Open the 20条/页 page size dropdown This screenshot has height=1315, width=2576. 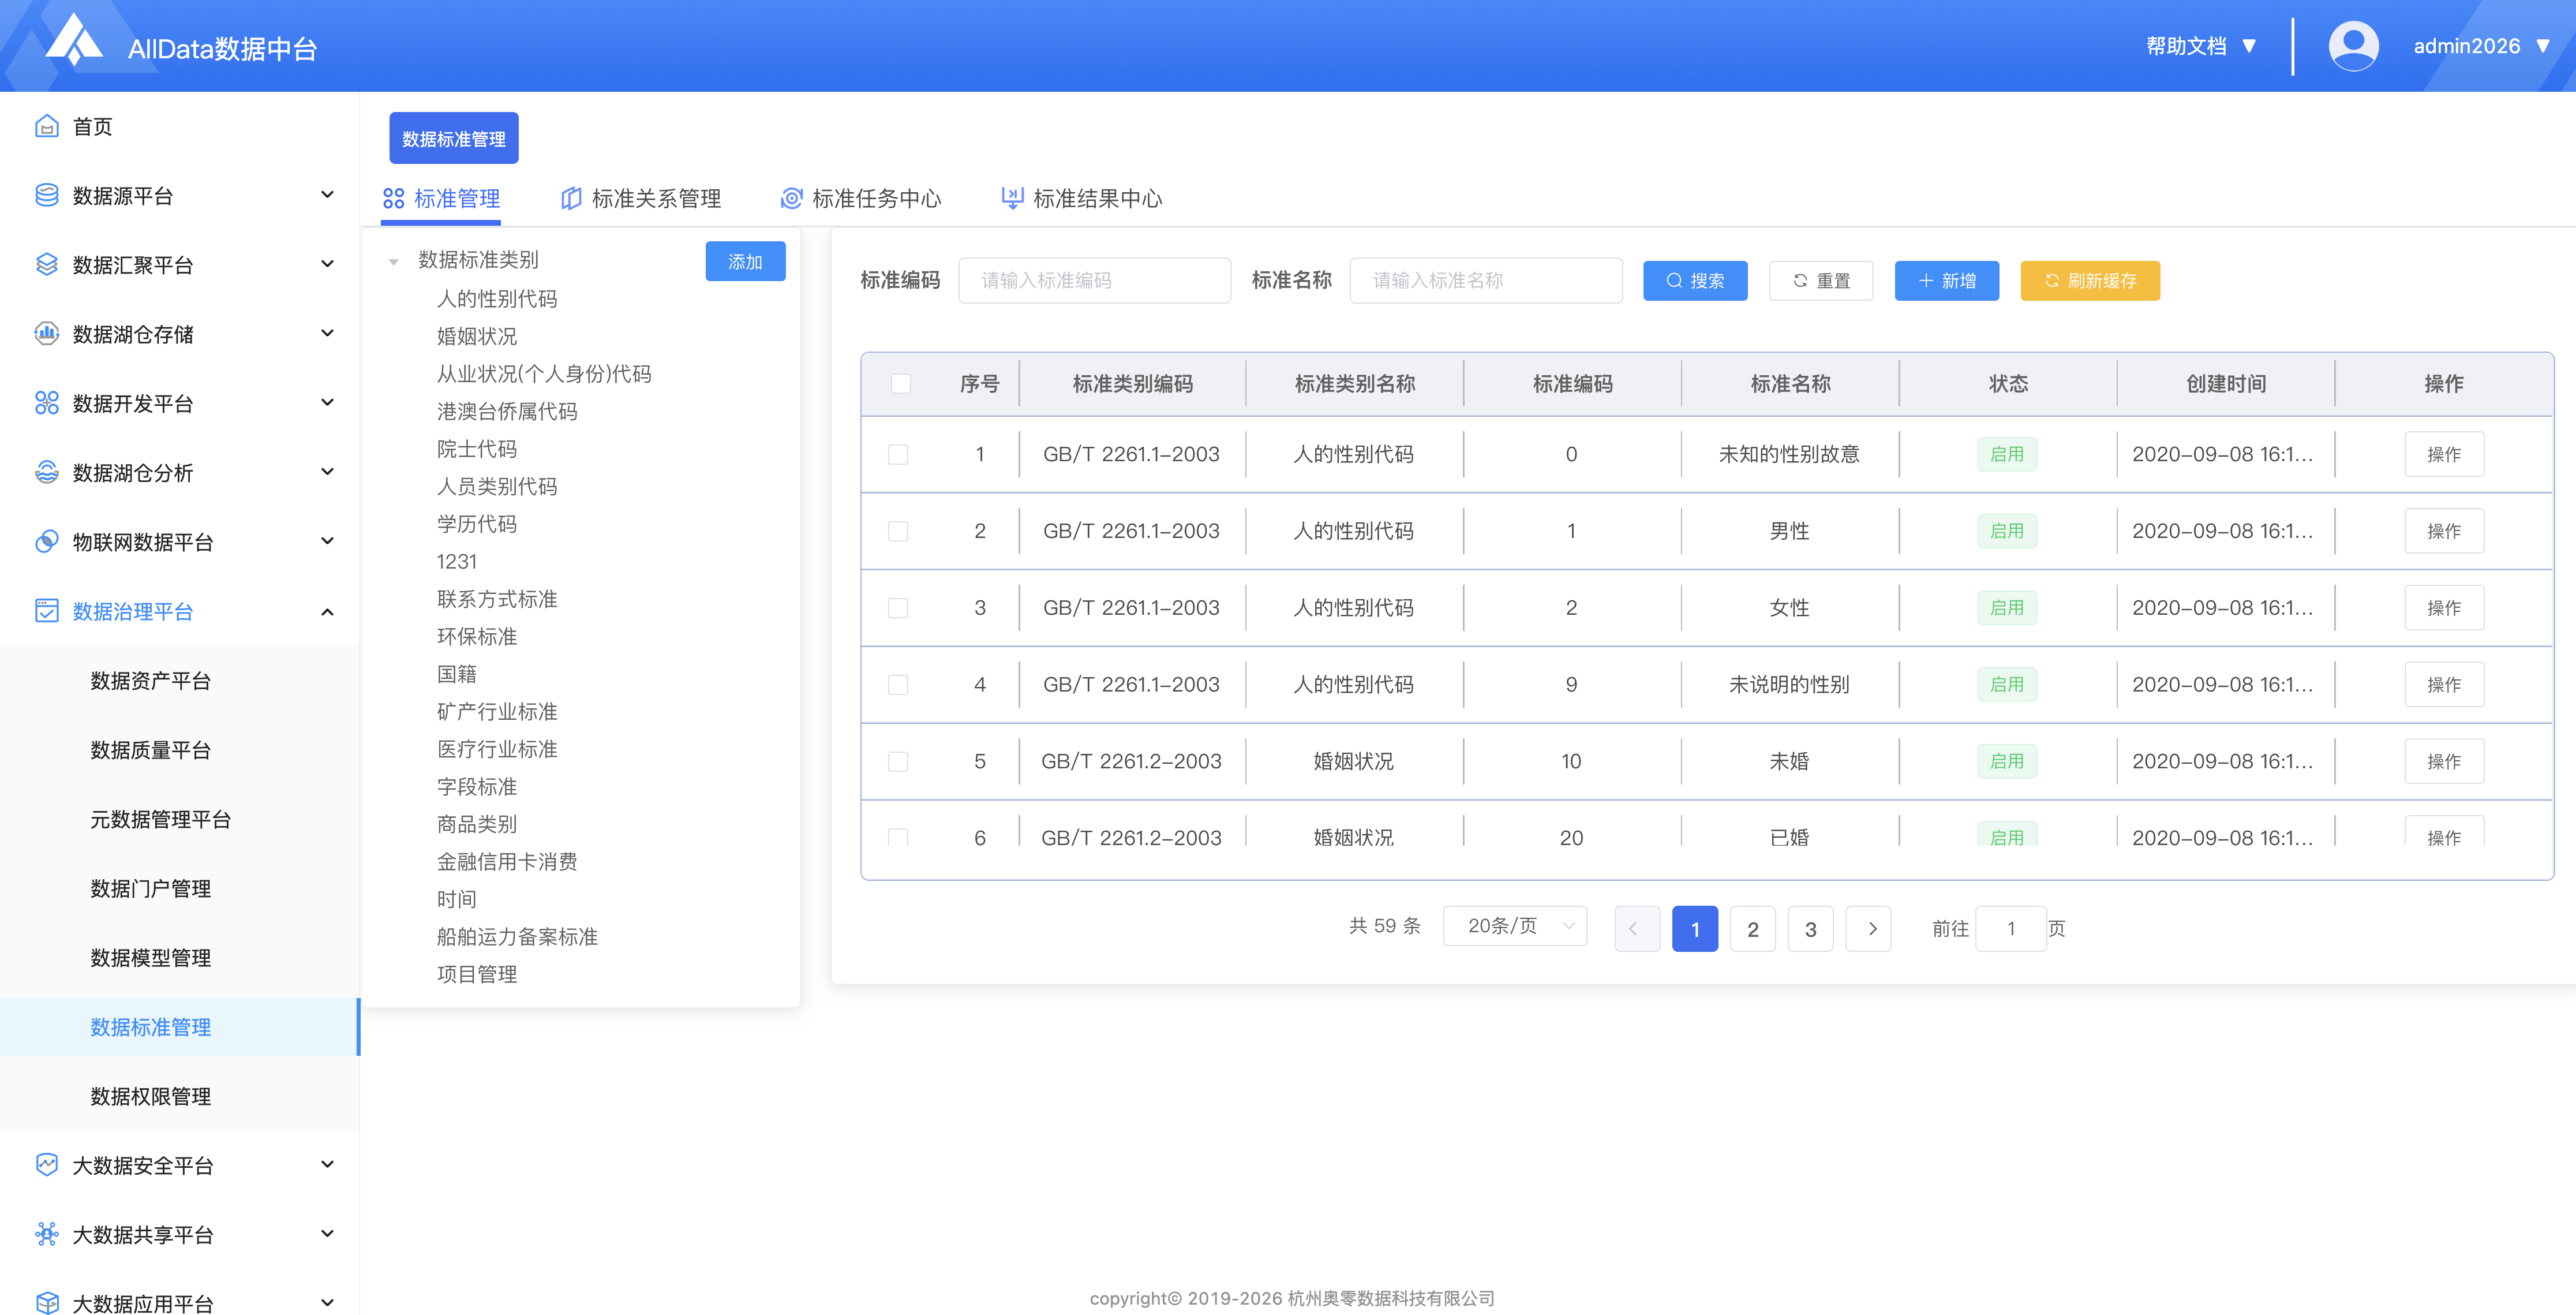coord(1514,926)
